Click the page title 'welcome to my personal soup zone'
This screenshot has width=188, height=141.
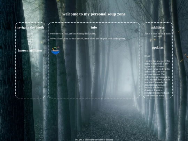coord(94,14)
